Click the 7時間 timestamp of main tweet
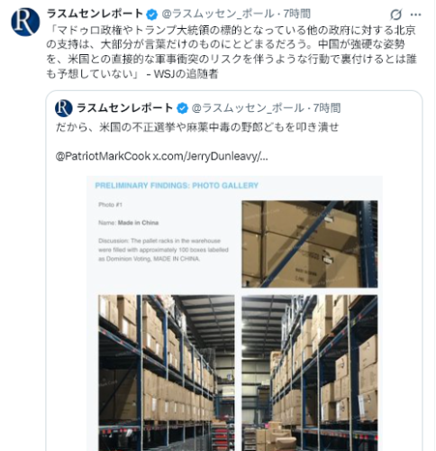 [x=297, y=14]
